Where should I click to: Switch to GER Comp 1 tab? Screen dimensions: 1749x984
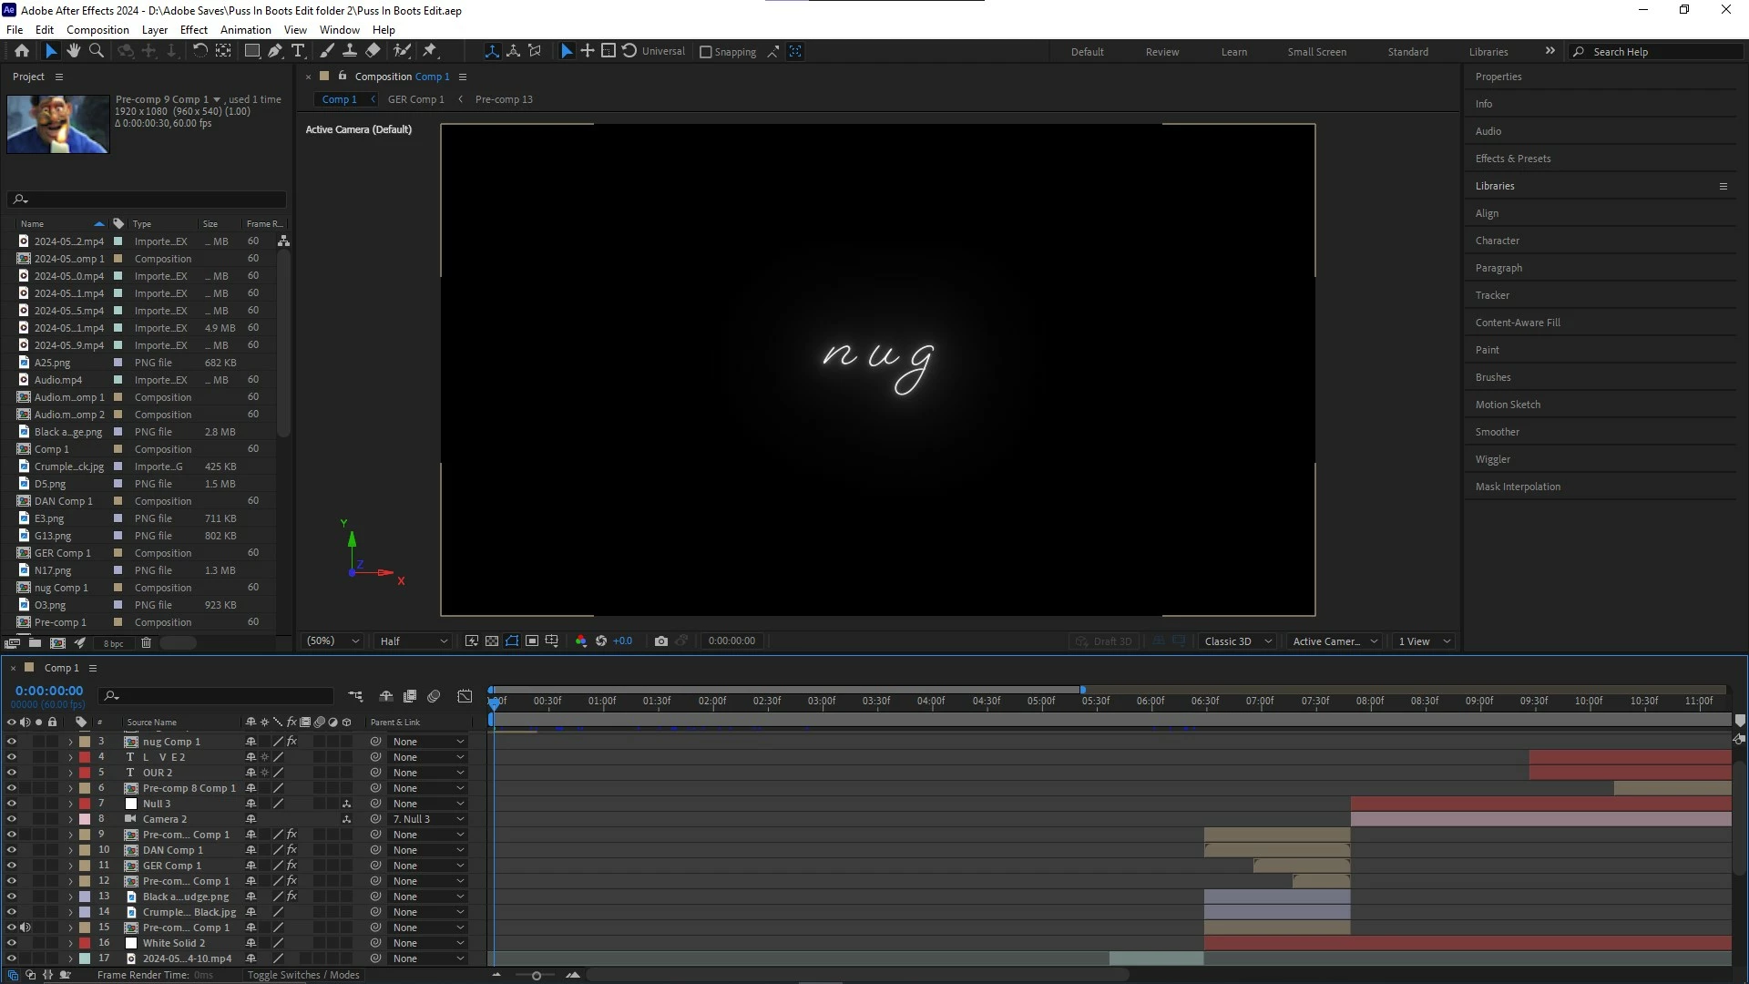[415, 99]
